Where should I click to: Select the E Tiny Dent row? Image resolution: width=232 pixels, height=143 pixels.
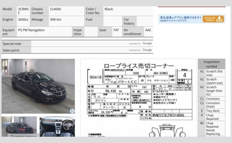click(211, 111)
